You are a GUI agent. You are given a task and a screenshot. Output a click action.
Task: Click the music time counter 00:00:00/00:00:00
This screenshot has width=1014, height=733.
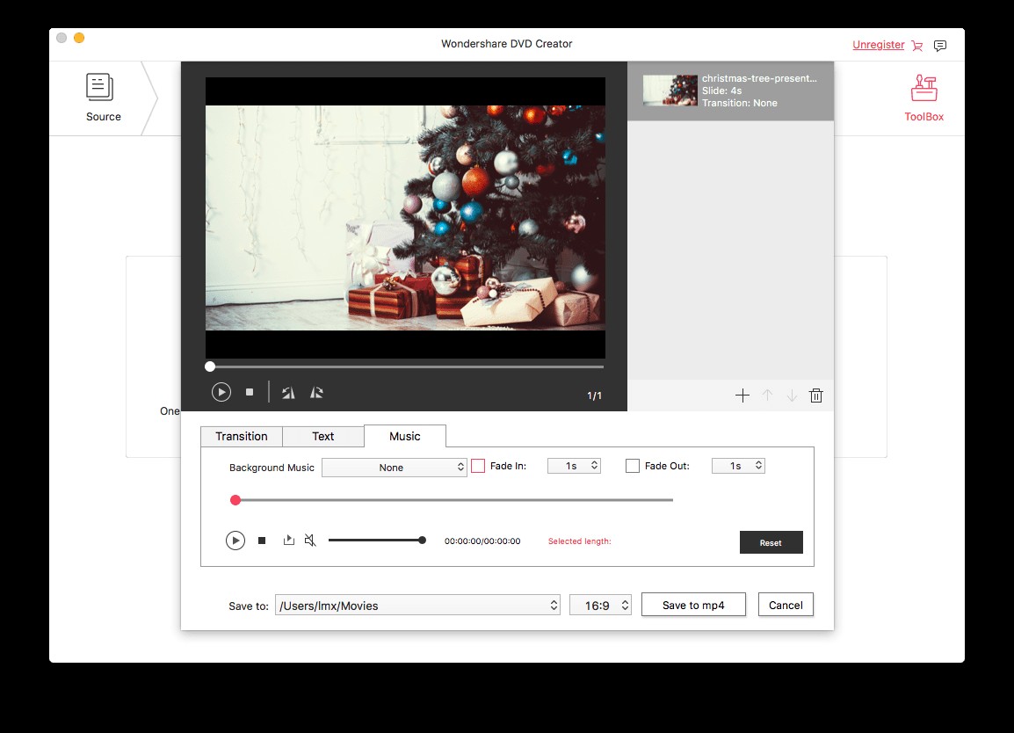tap(482, 541)
